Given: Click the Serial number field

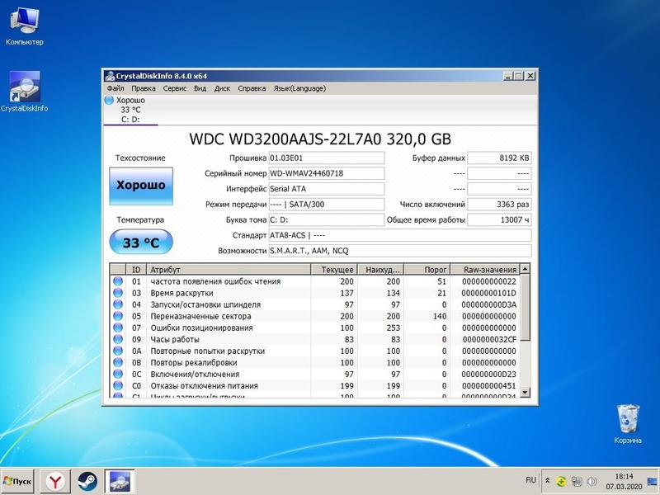Looking at the screenshot, I should coord(326,173).
